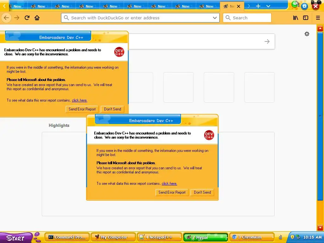The image size is (324, 243).
Task: Click the page search go arrow
Action: coord(267,41)
